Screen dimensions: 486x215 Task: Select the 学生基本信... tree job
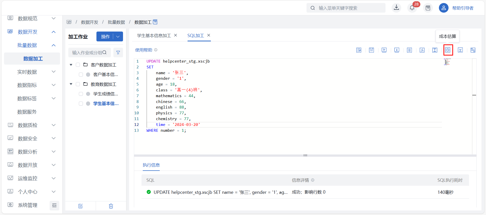coord(106,103)
